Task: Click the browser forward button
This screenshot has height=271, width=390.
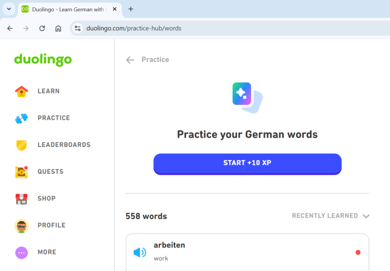Action: pyautogui.click(x=26, y=28)
